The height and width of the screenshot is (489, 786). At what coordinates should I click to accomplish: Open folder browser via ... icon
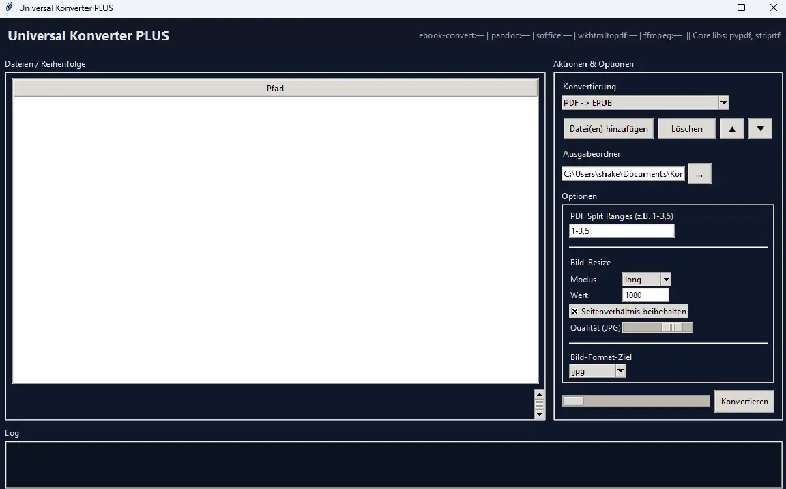tap(699, 173)
